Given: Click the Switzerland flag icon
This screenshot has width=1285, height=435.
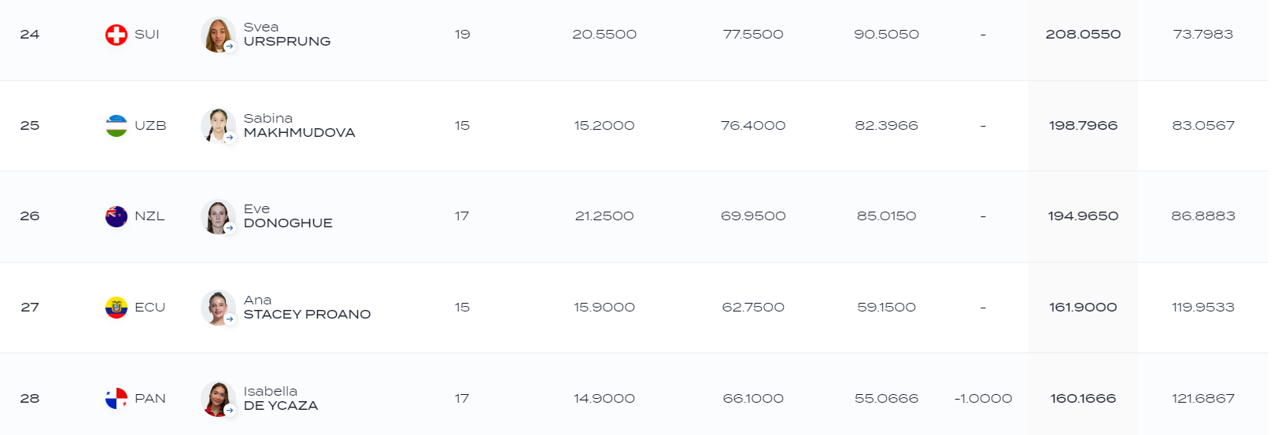Looking at the screenshot, I should click(x=116, y=35).
